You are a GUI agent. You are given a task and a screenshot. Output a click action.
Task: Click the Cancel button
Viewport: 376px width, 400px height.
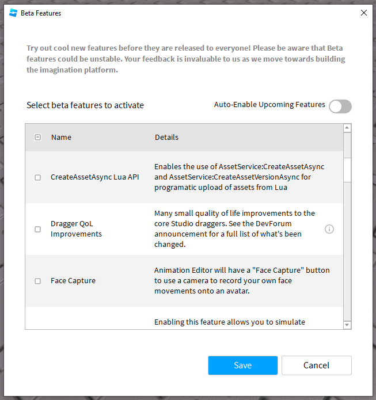(317, 365)
